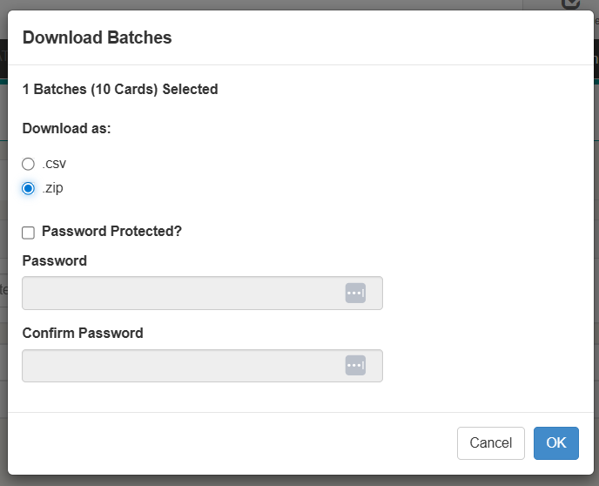The width and height of the screenshot is (599, 486).
Task: Select the .csv radio button
Action: click(29, 164)
